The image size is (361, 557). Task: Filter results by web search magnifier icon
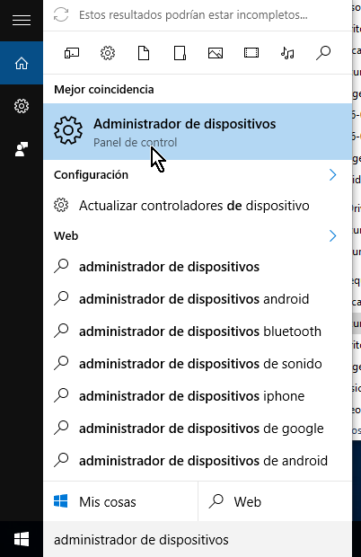pos(323,53)
